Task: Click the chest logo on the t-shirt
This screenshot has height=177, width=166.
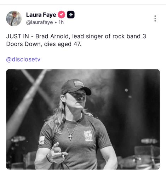Action: click(x=88, y=136)
